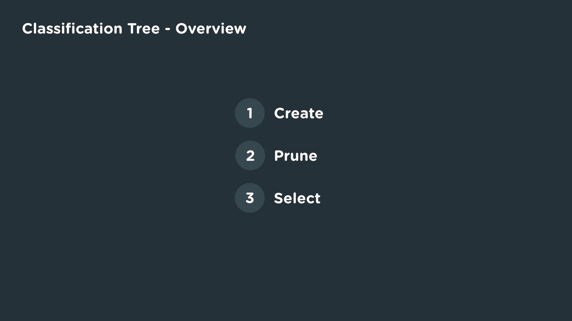Click the word Classification in the title

tap(72, 29)
